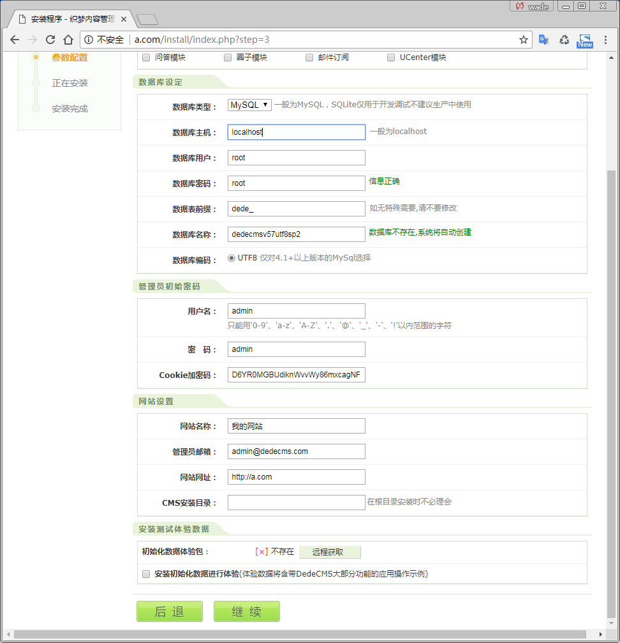Screen dimensions: 620x643
Task: Check 安装初始化数据进行体验 option
Action: point(145,574)
